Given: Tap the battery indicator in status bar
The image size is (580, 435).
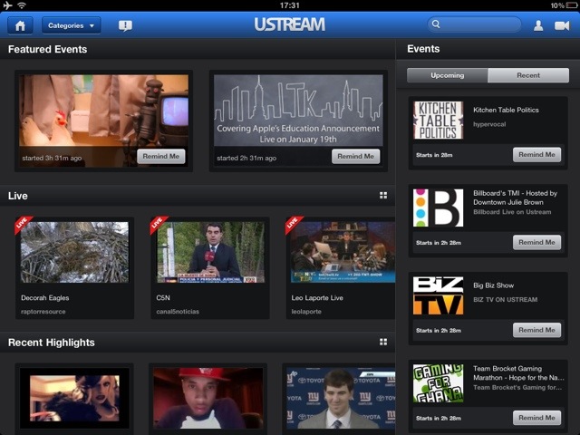Looking at the screenshot, I should pyautogui.click(x=572, y=5).
